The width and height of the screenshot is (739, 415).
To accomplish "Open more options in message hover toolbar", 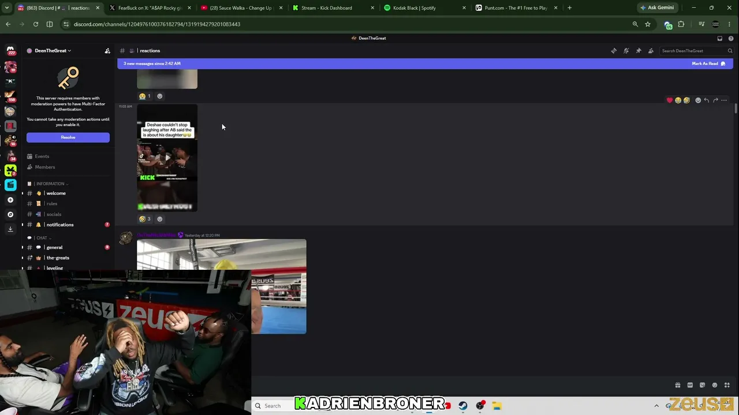I will (724, 100).
